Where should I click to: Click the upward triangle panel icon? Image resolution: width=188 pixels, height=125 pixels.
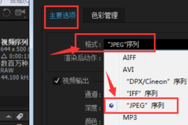click(x=8, y=116)
